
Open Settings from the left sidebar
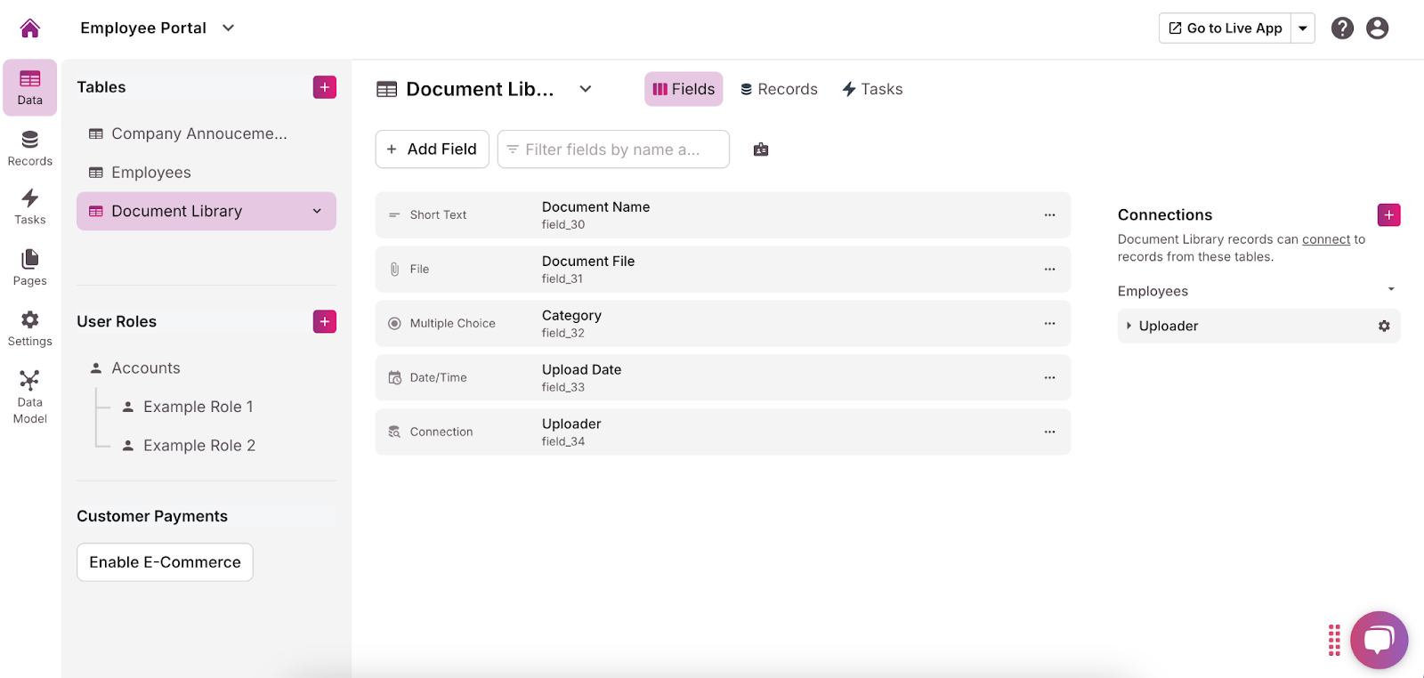pyautogui.click(x=30, y=328)
